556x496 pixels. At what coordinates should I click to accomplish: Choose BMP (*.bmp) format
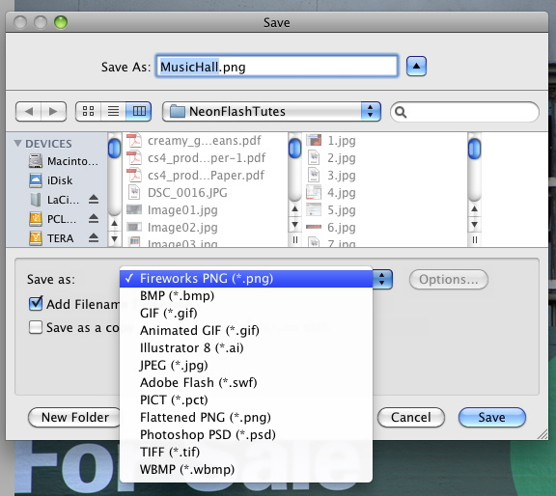pyautogui.click(x=246, y=295)
